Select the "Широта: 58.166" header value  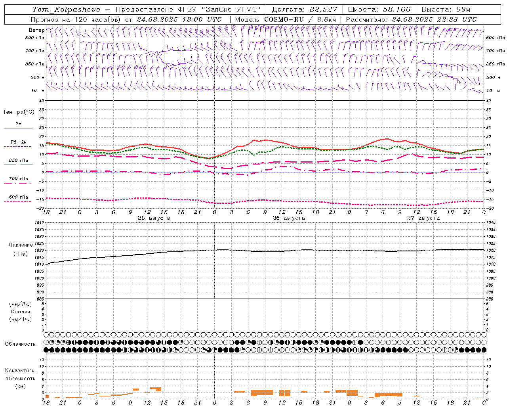379,10
